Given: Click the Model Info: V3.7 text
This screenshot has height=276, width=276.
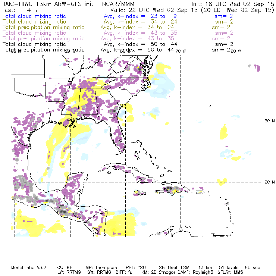Looking at the screenshot, I should point(29,268).
